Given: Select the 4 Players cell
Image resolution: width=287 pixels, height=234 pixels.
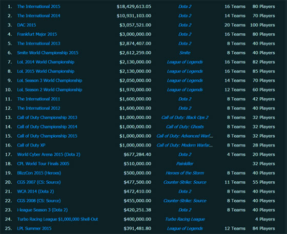Looking at the screenshot, I should (x=265, y=219).
